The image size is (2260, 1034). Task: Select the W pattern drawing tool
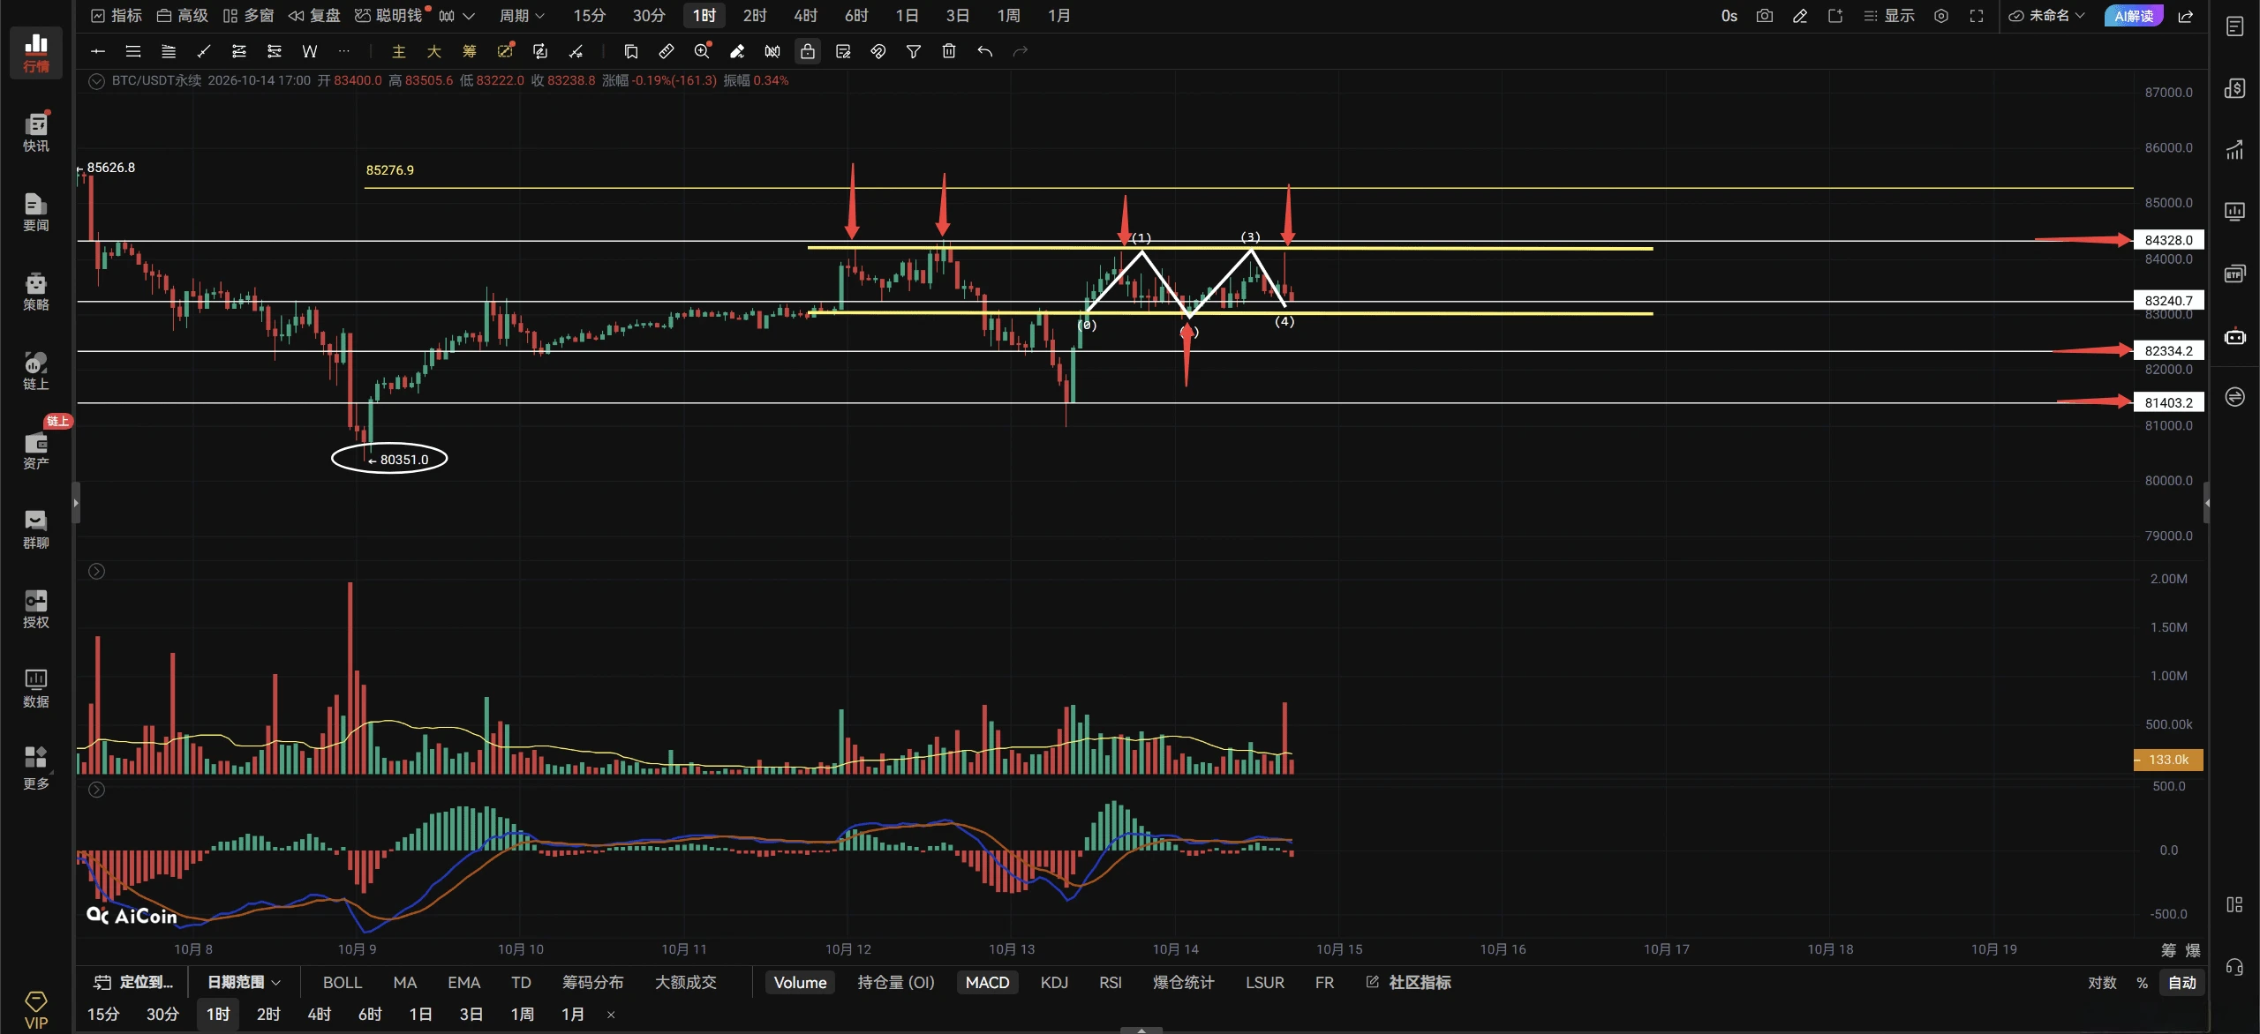pyautogui.click(x=309, y=51)
